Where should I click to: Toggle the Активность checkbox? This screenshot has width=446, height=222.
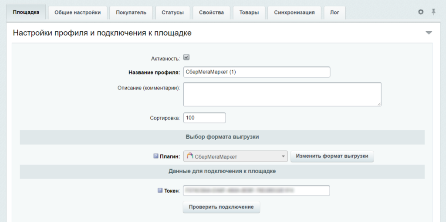186,57
